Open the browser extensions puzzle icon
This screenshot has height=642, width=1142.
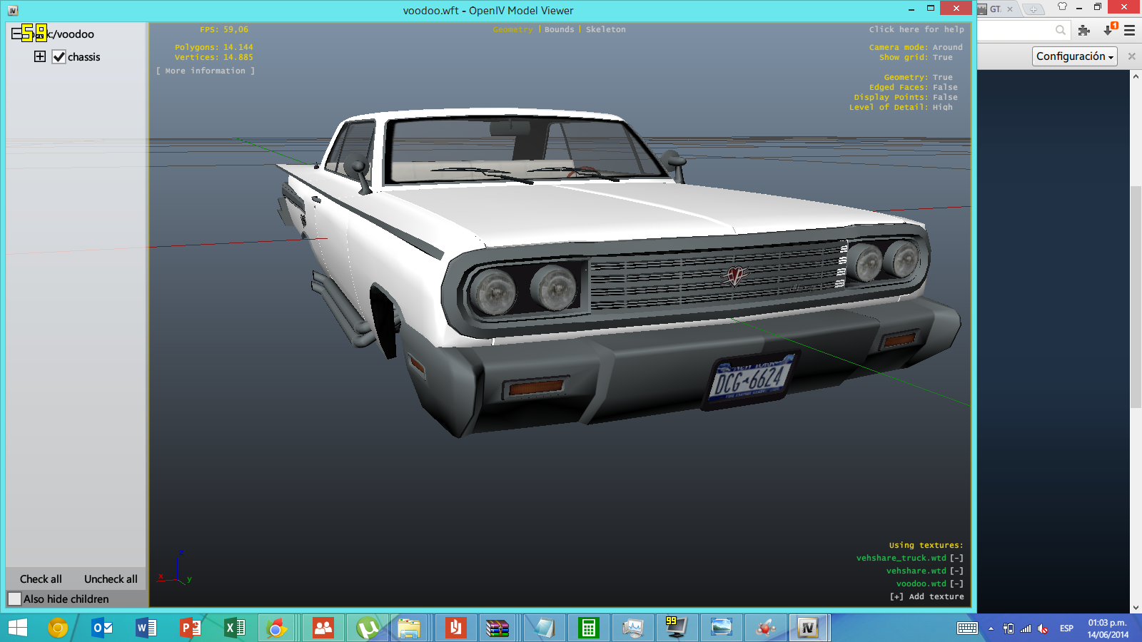tap(1084, 30)
